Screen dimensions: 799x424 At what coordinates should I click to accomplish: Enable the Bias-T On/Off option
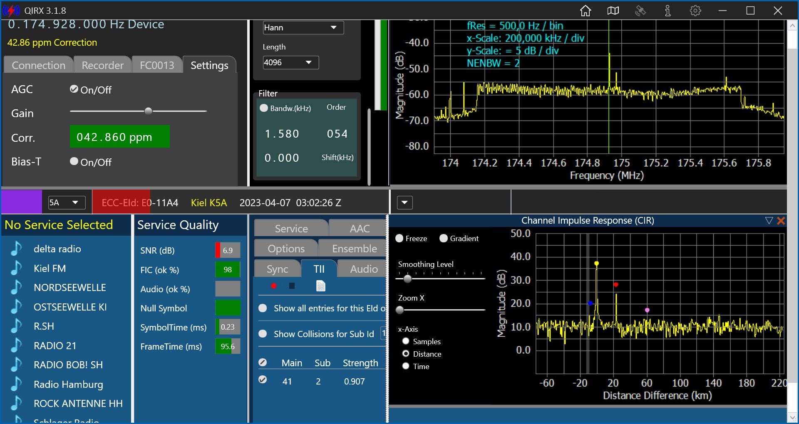tap(74, 162)
